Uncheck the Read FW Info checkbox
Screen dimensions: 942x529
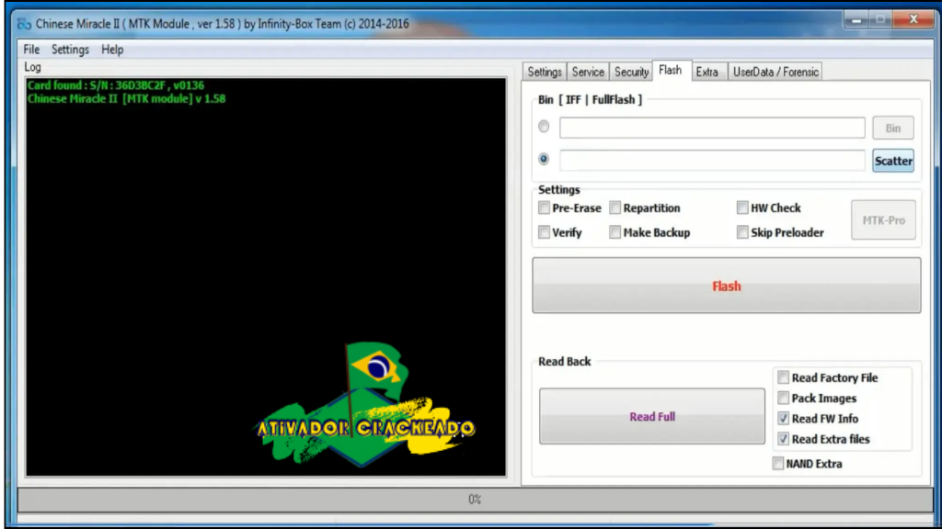pos(784,419)
